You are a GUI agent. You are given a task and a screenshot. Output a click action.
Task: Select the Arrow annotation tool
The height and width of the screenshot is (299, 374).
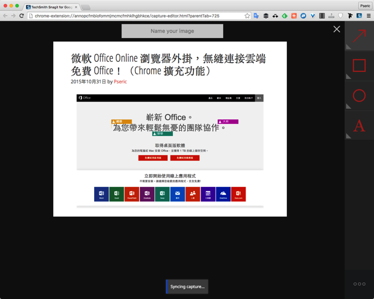click(359, 36)
